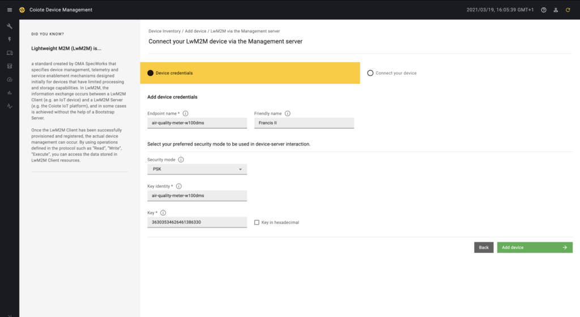Click the gauge dashboard sidebar icon
Image resolution: width=580 pixels, height=317 pixels.
pos(9,79)
